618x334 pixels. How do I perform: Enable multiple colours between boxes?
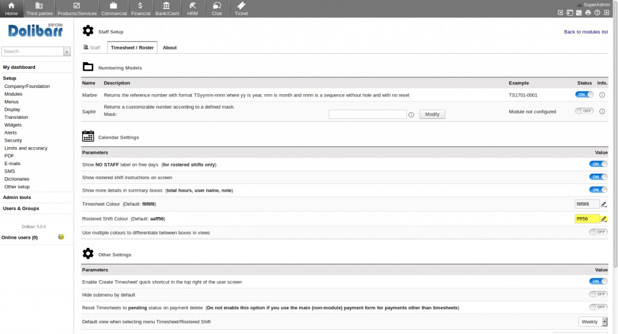coord(598,232)
